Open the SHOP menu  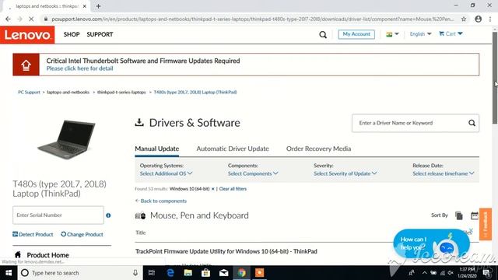point(72,34)
